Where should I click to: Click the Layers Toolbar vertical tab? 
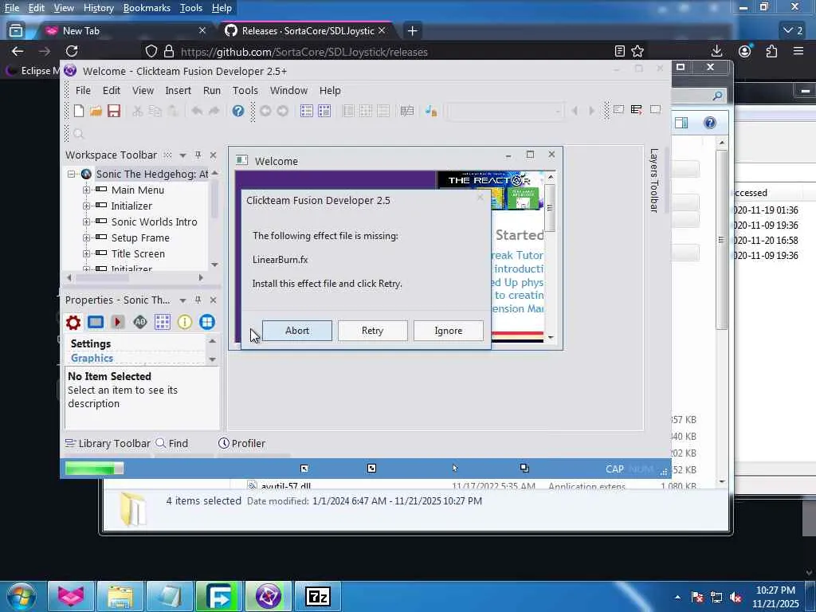(654, 181)
